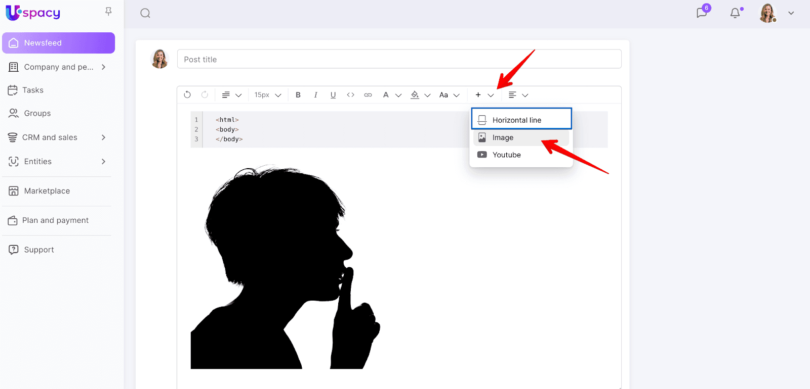Pin the sidebar with pin icon
Image resolution: width=810 pixels, height=389 pixels.
[x=108, y=12]
